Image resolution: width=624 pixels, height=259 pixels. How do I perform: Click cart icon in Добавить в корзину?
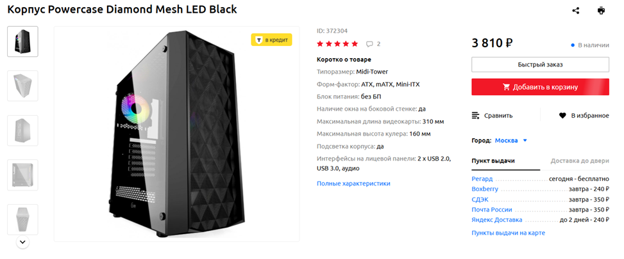click(x=507, y=87)
